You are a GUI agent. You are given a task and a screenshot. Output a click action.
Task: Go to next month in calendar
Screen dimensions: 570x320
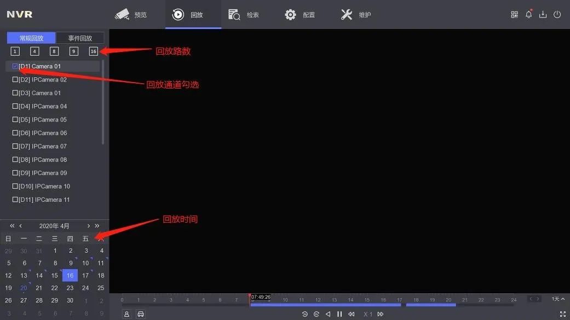tap(89, 226)
